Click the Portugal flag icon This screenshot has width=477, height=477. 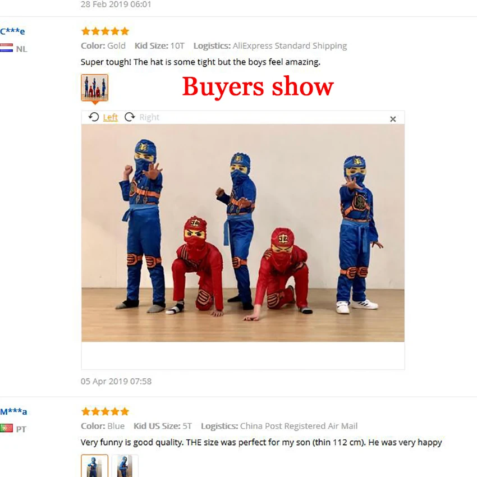[x=6, y=428]
